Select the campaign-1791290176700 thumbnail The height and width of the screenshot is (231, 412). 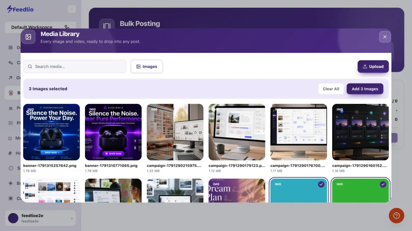[x=299, y=132]
